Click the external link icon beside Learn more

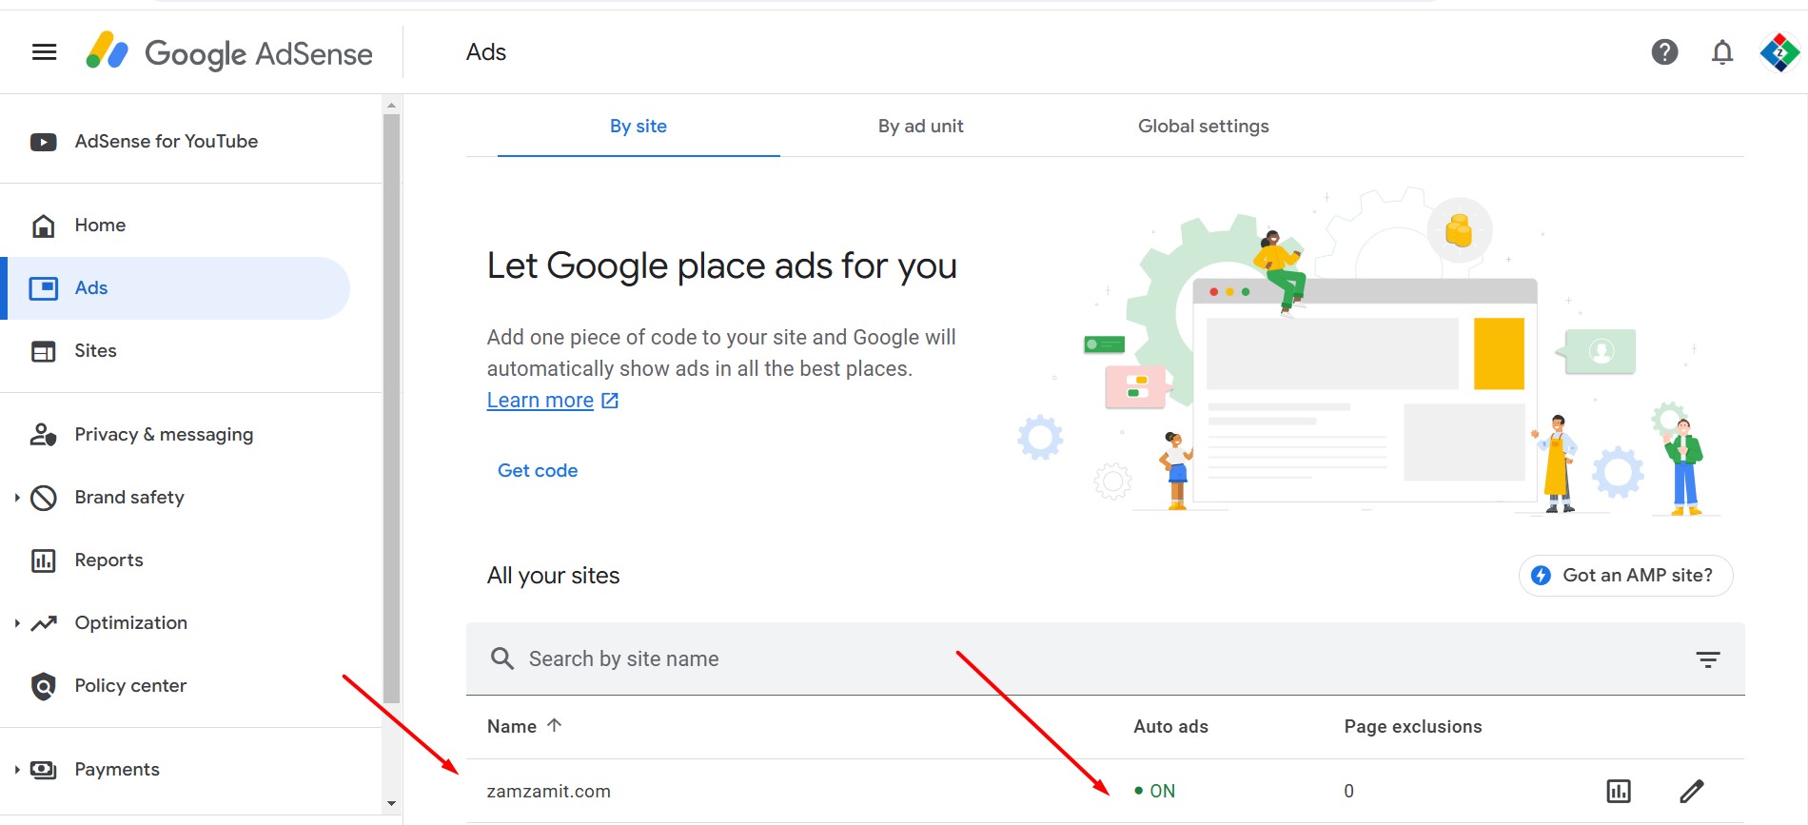610,401
